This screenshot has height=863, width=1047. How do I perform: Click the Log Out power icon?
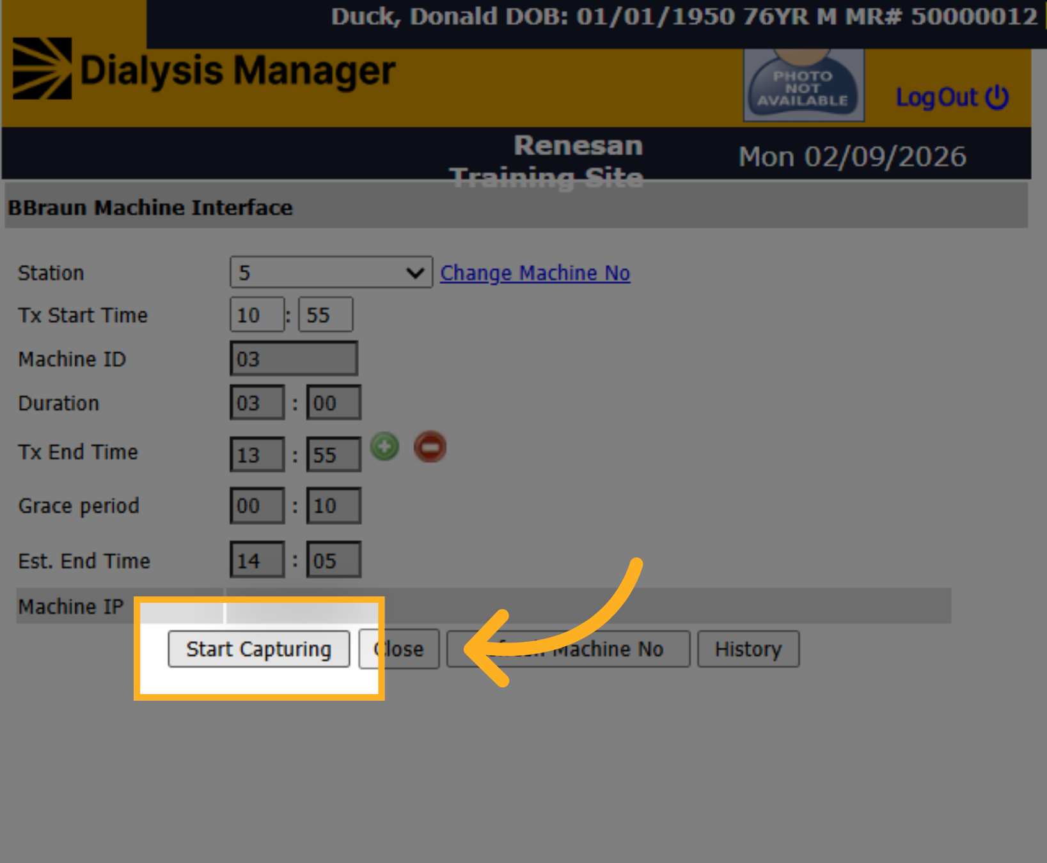tap(997, 97)
